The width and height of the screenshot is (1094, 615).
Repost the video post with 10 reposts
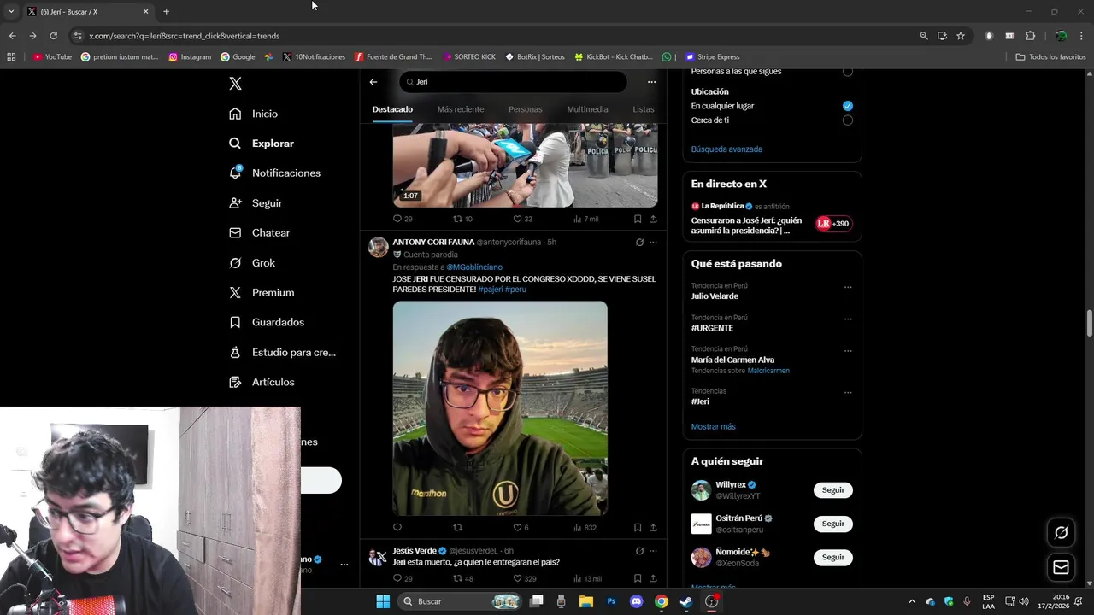click(462, 219)
